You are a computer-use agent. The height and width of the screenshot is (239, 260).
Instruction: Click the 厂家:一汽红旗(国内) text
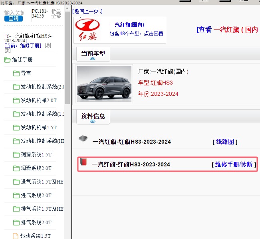[163, 72]
